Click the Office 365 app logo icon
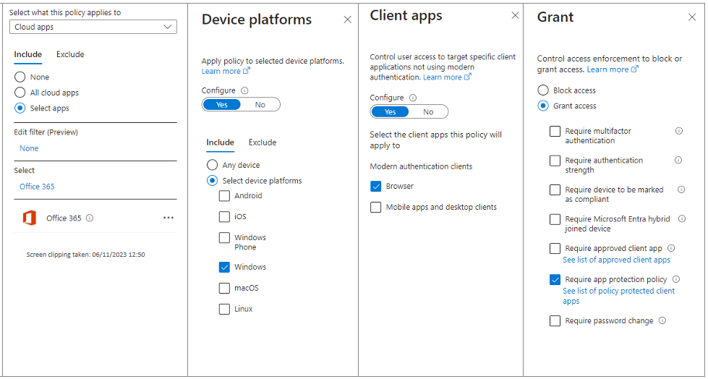 point(30,218)
